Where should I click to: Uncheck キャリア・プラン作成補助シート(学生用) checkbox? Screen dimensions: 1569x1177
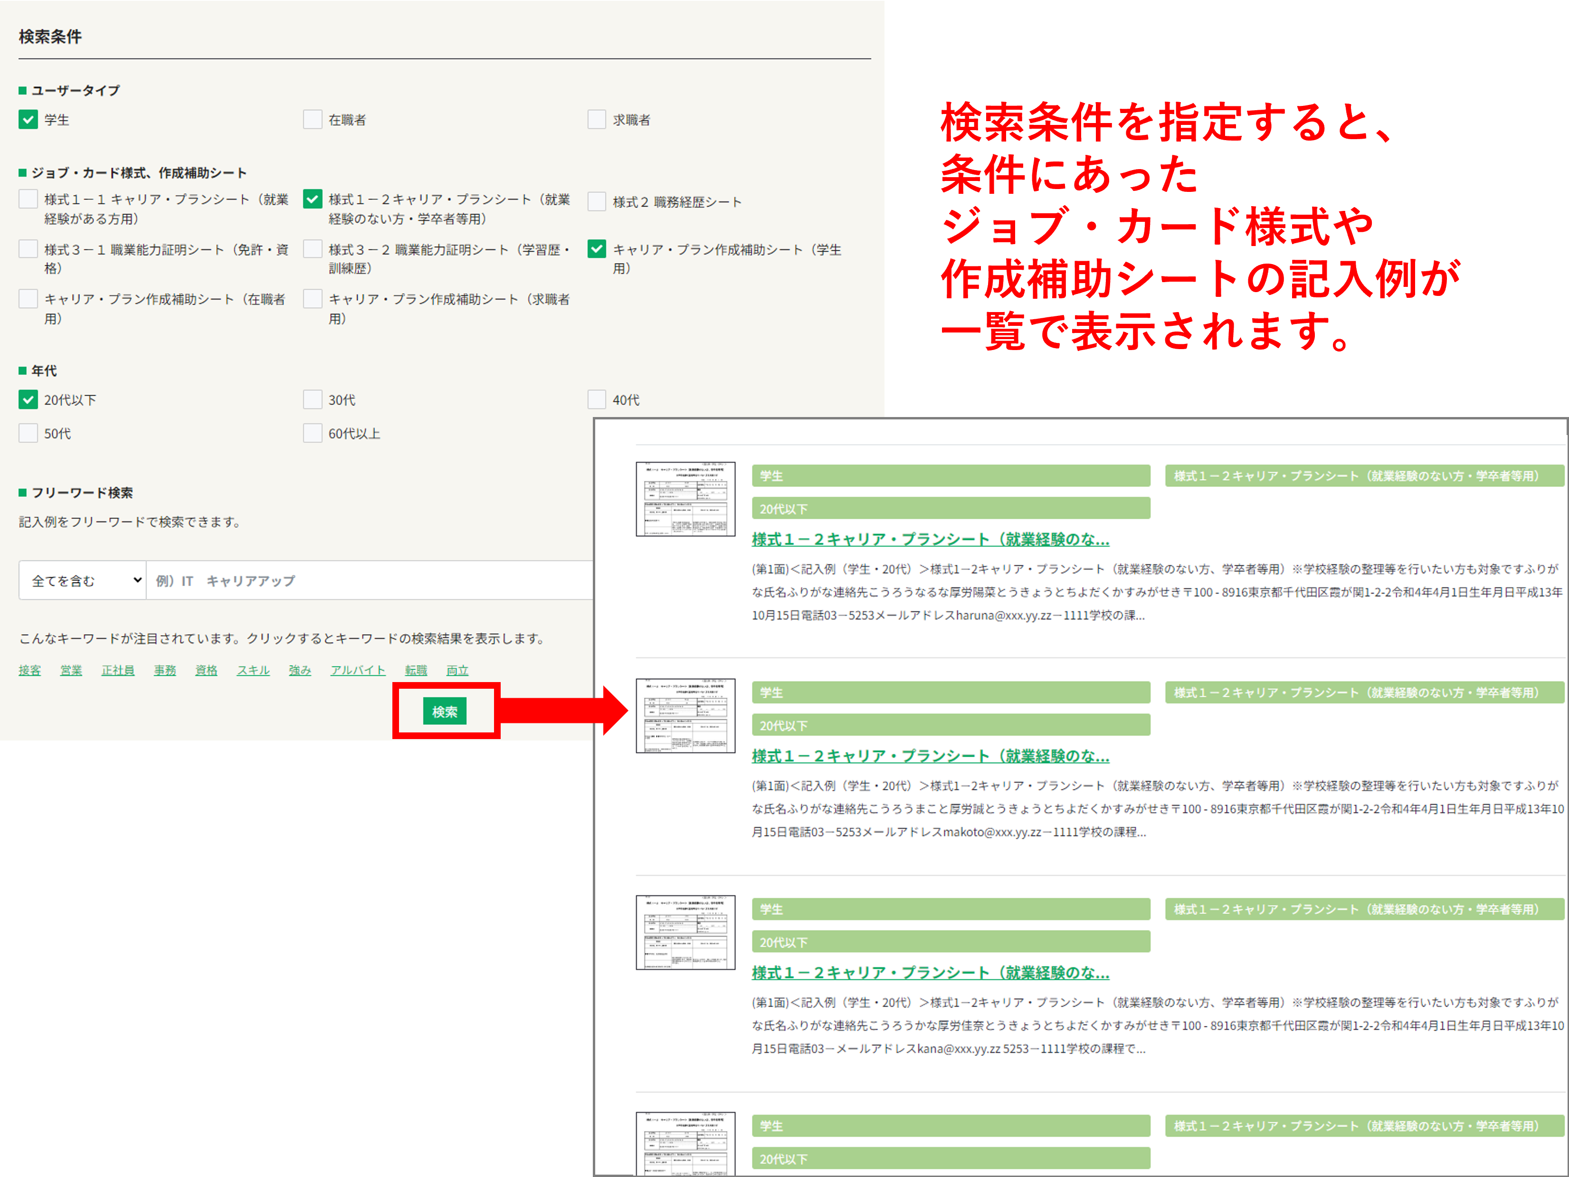click(597, 249)
